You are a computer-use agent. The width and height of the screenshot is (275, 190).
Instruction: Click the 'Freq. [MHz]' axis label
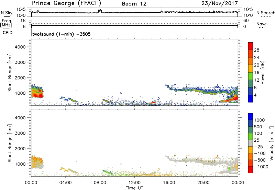click(6, 23)
